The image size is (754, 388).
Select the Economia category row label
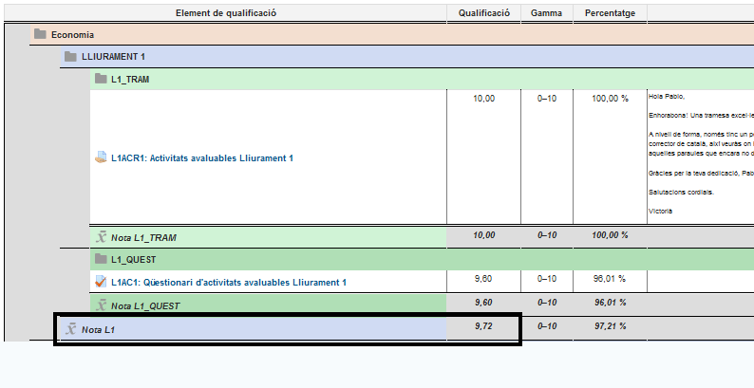point(72,35)
